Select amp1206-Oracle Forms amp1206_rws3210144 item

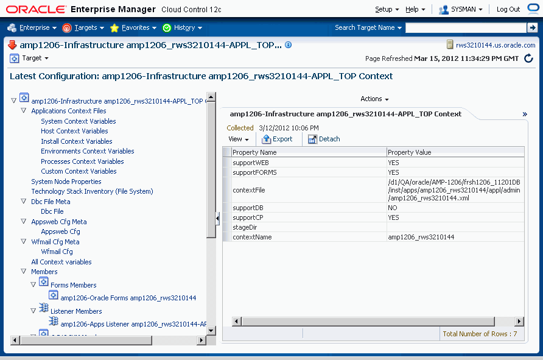point(128,298)
